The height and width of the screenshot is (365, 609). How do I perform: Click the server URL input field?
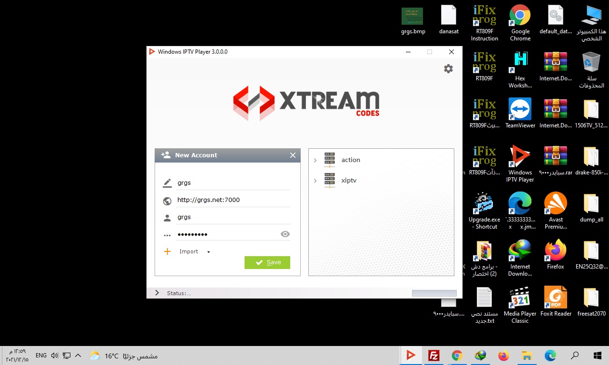tap(232, 200)
